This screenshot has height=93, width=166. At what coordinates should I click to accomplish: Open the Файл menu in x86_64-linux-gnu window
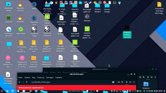[x=20, y=78]
